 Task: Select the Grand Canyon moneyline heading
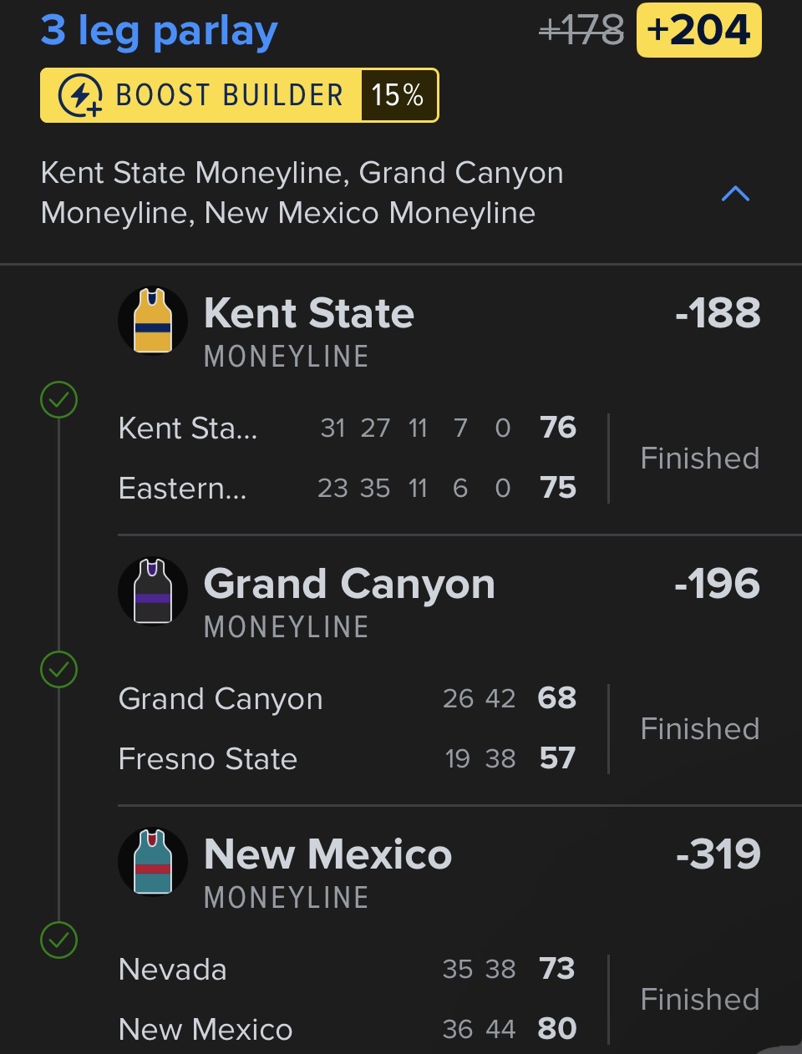(x=349, y=584)
